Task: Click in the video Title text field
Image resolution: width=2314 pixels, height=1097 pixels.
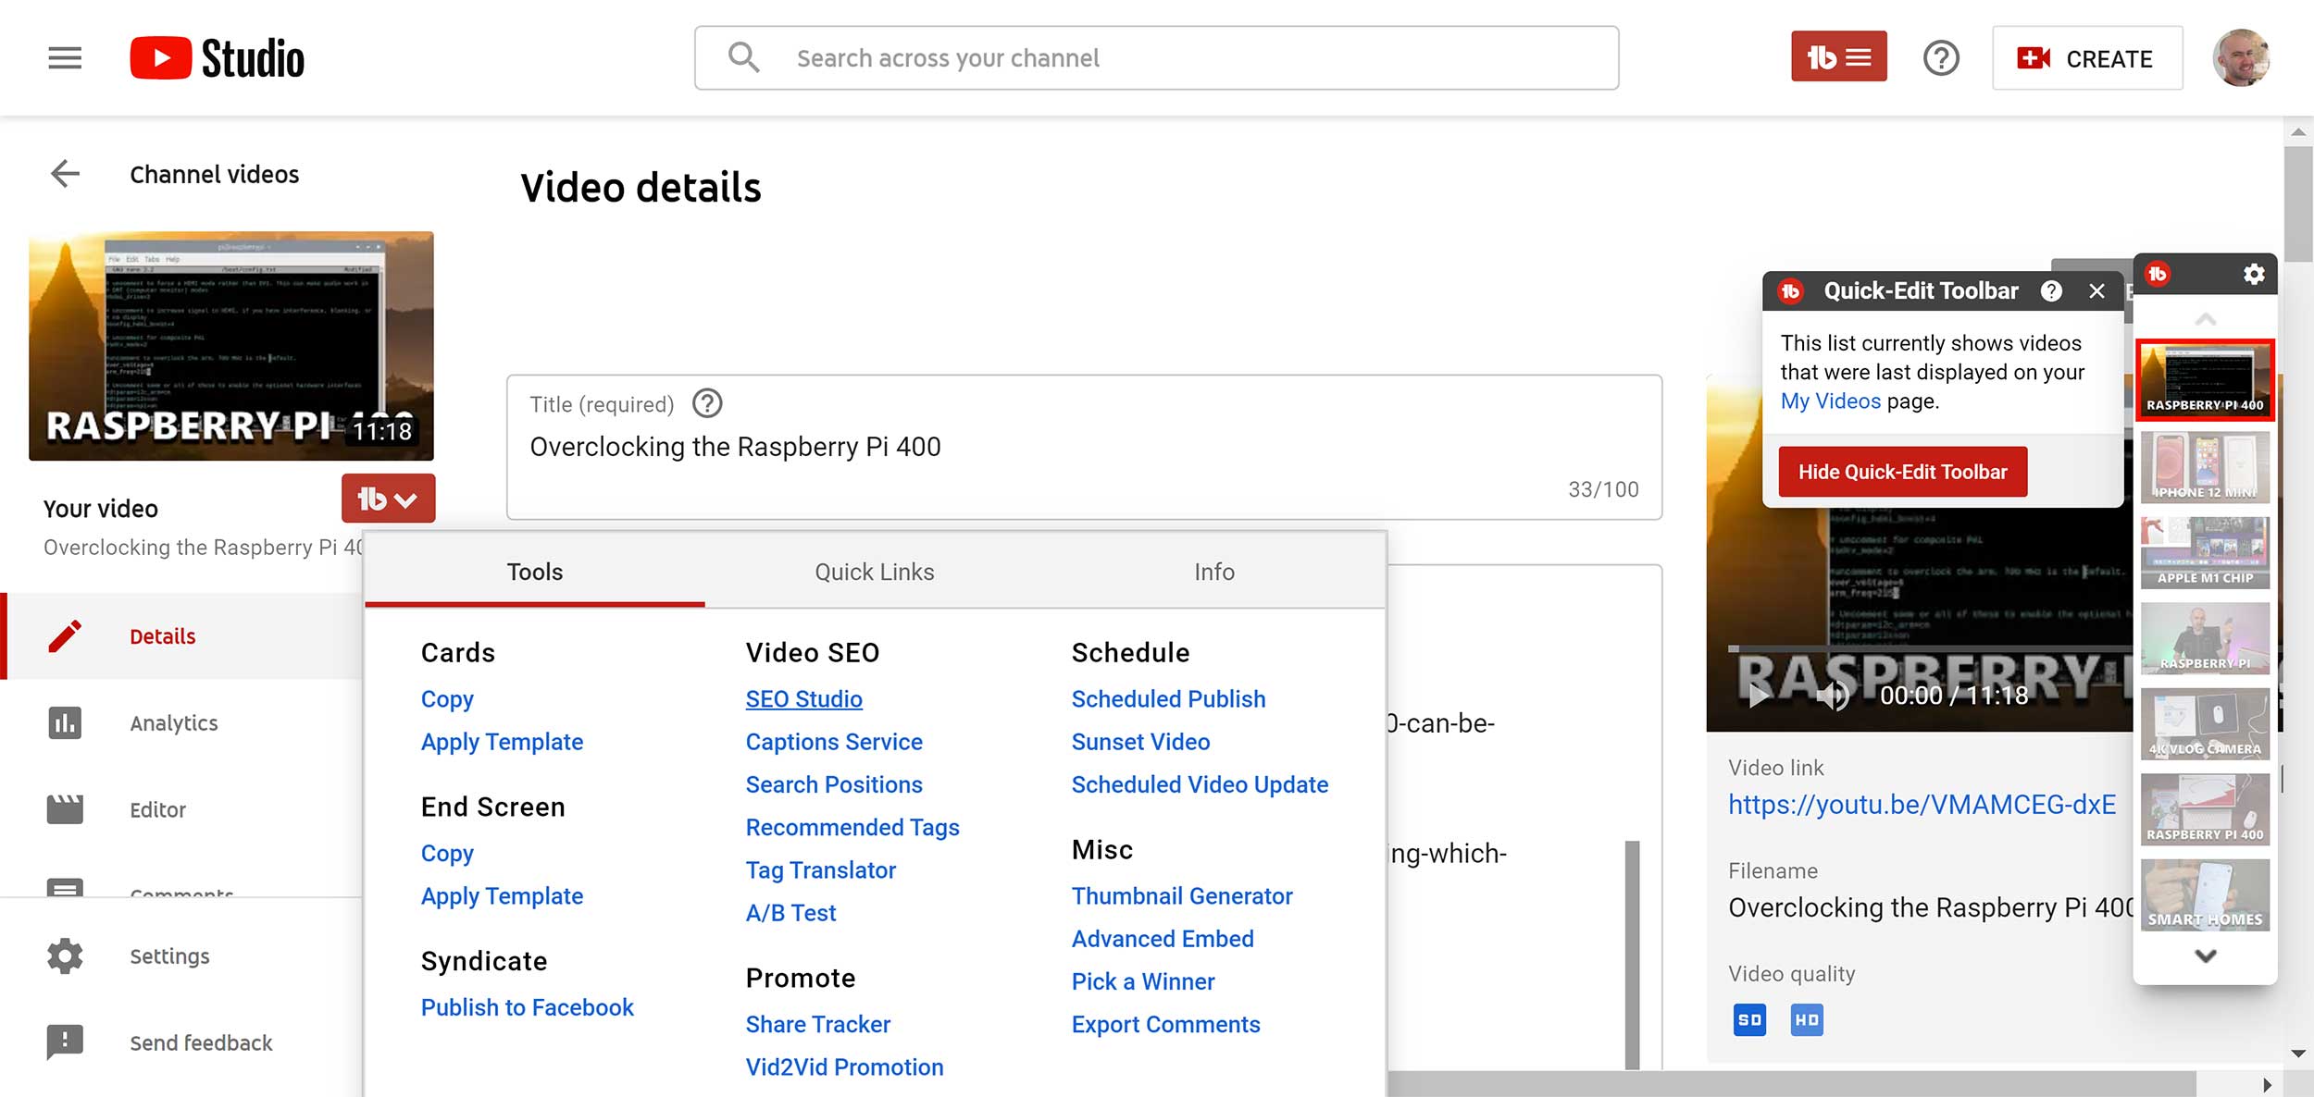Action: click(x=1084, y=447)
